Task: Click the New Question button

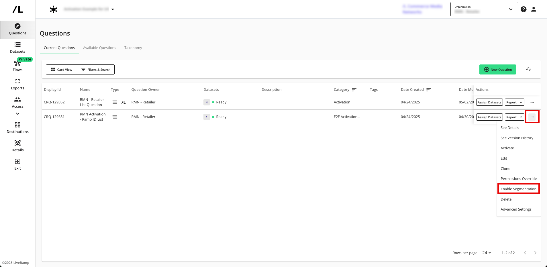Action: (x=497, y=70)
